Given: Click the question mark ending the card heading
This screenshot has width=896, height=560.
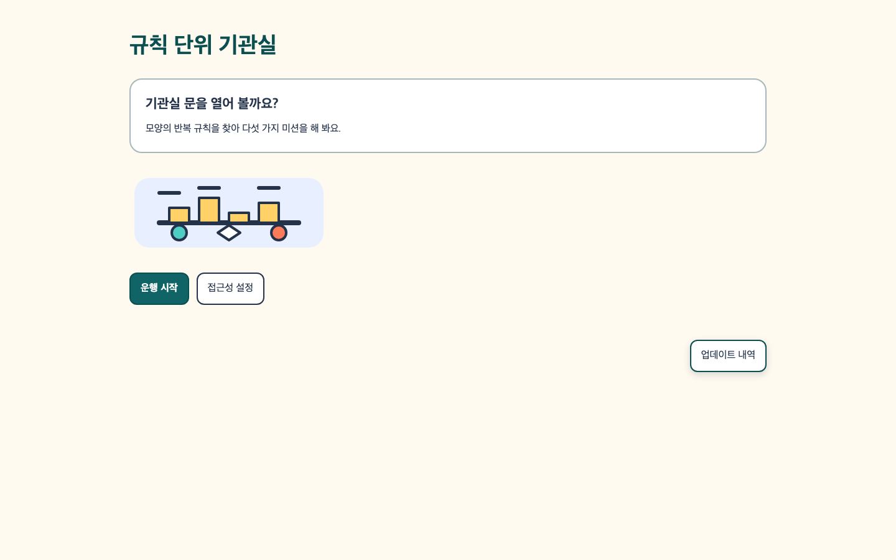Looking at the screenshot, I should tap(275, 103).
